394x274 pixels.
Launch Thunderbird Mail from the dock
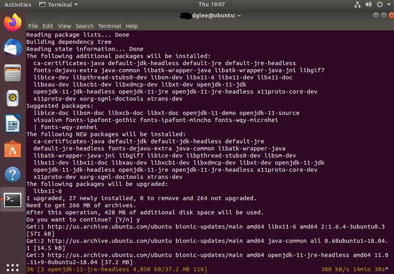pyautogui.click(x=13, y=48)
